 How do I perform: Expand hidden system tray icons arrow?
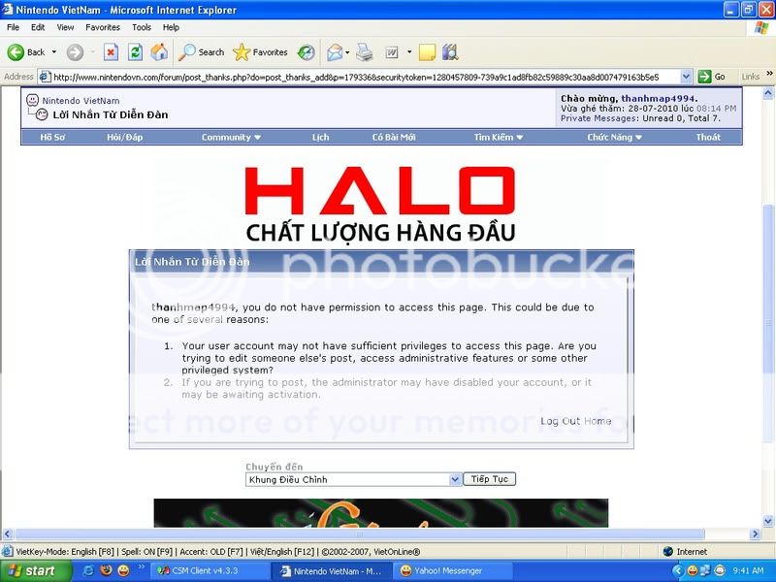(x=677, y=570)
